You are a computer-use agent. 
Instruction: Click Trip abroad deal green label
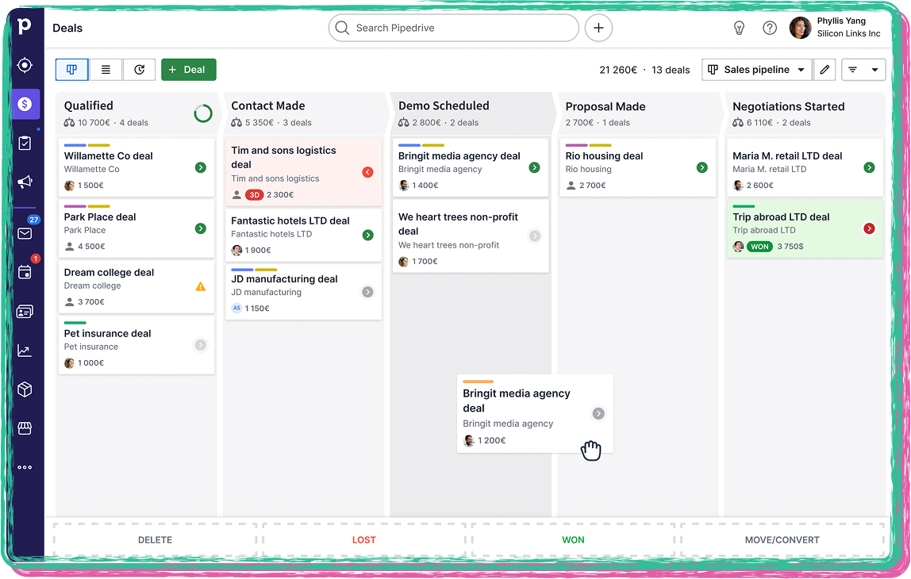[744, 206]
